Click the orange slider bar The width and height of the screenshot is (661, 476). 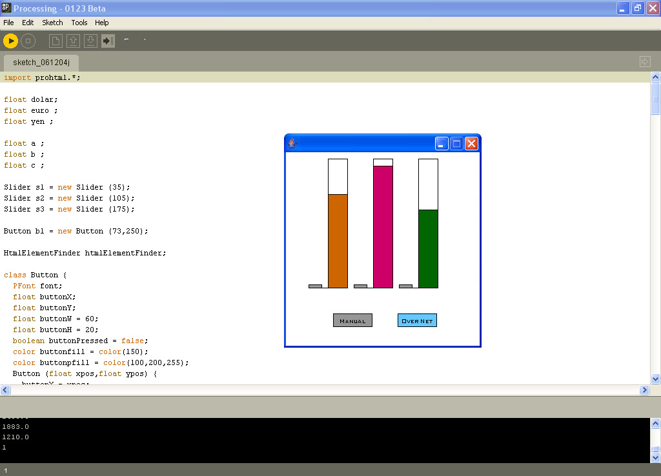338,241
